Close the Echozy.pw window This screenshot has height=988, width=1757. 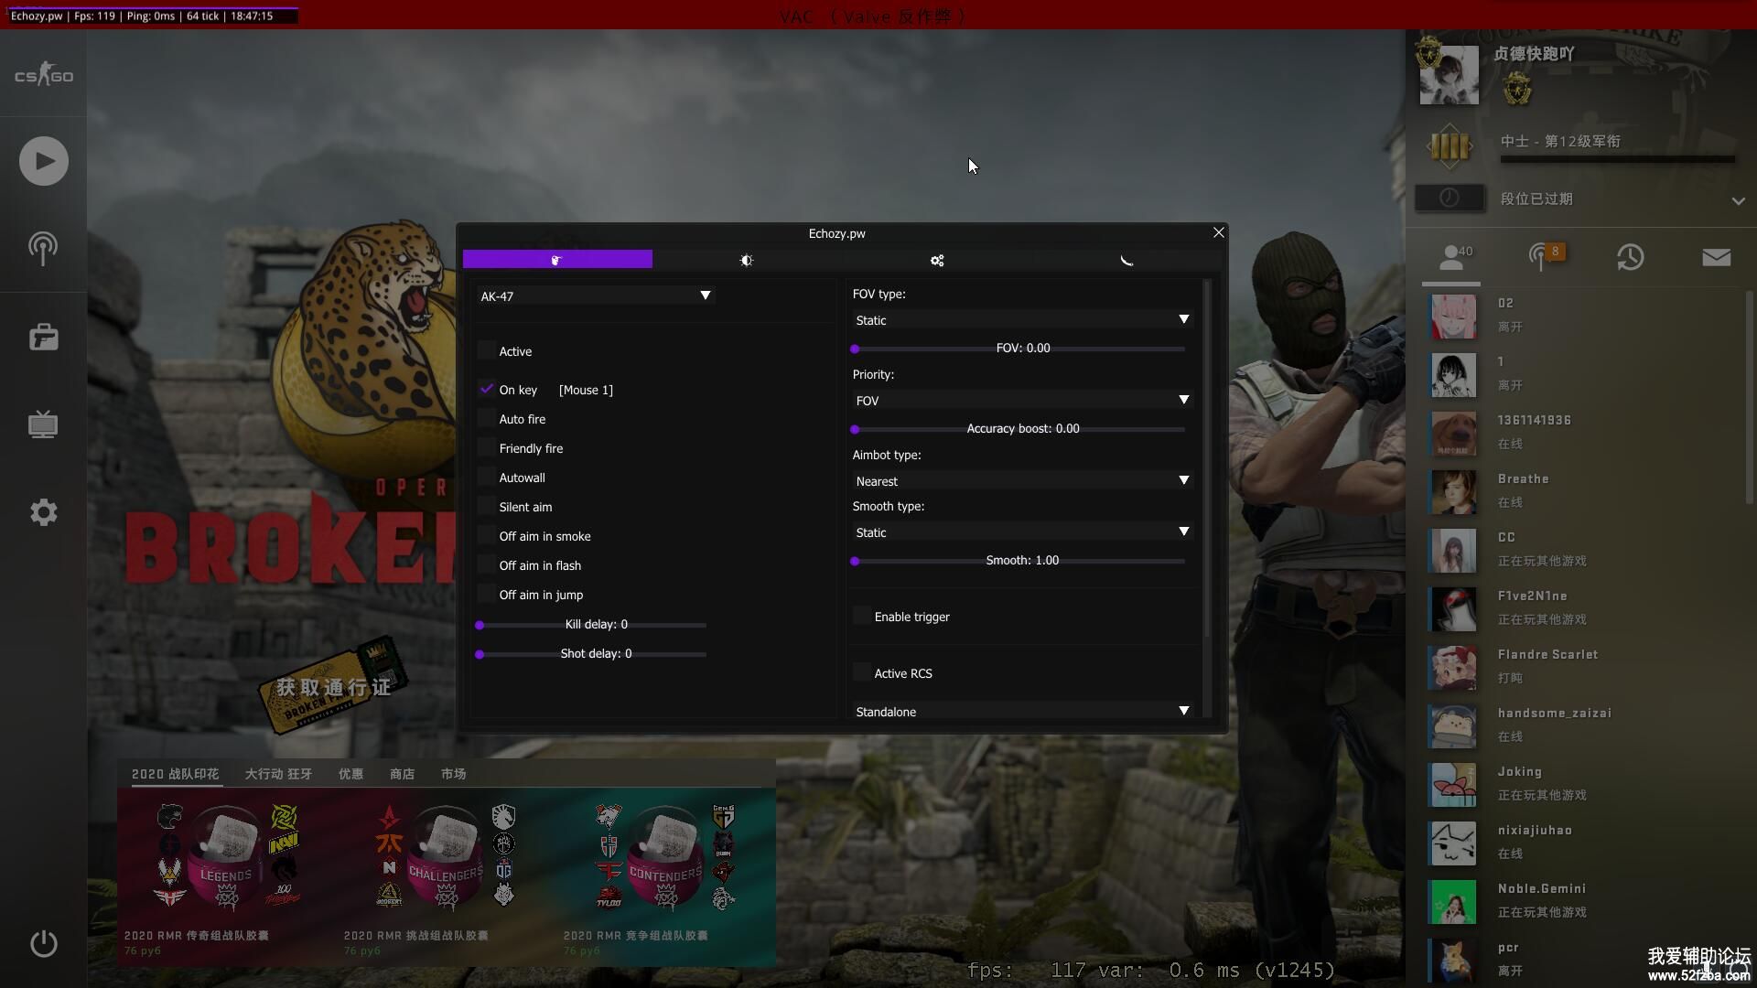1218,233
